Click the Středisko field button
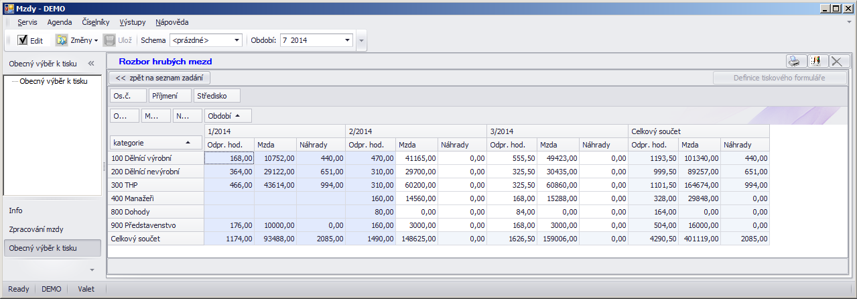 click(x=216, y=96)
